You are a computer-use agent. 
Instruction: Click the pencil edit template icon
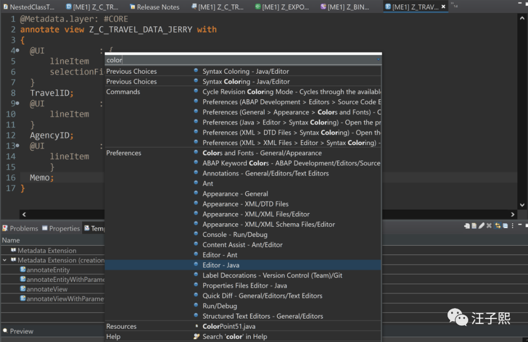[x=482, y=226]
